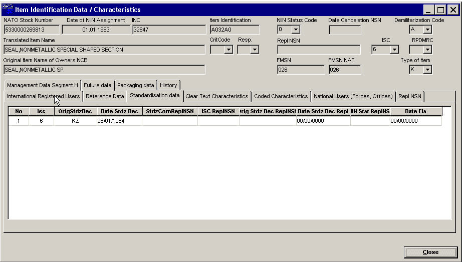This screenshot has width=462, height=262.
Task: Click the Date Stdz Dec column header
Action: coord(119,111)
